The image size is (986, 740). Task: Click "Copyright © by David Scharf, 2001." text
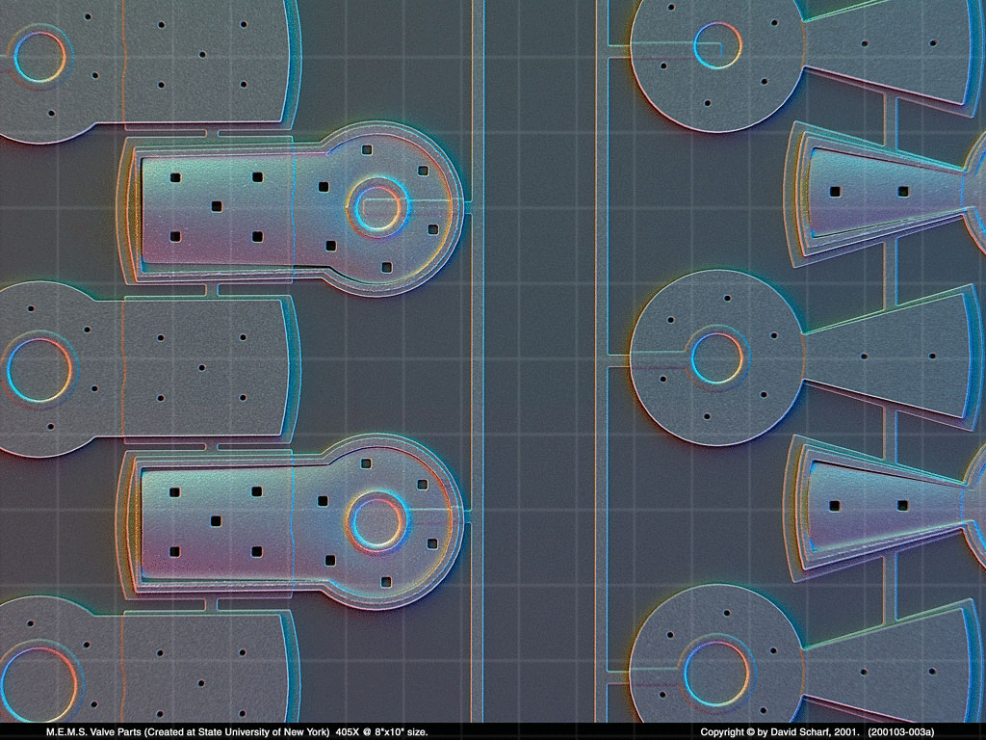[x=780, y=732]
